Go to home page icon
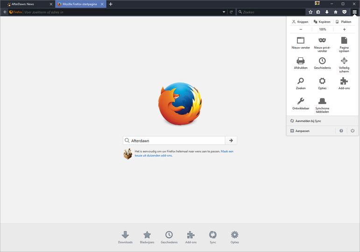The width and height of the screenshot is (360, 252). pyautogui.click(x=336, y=12)
